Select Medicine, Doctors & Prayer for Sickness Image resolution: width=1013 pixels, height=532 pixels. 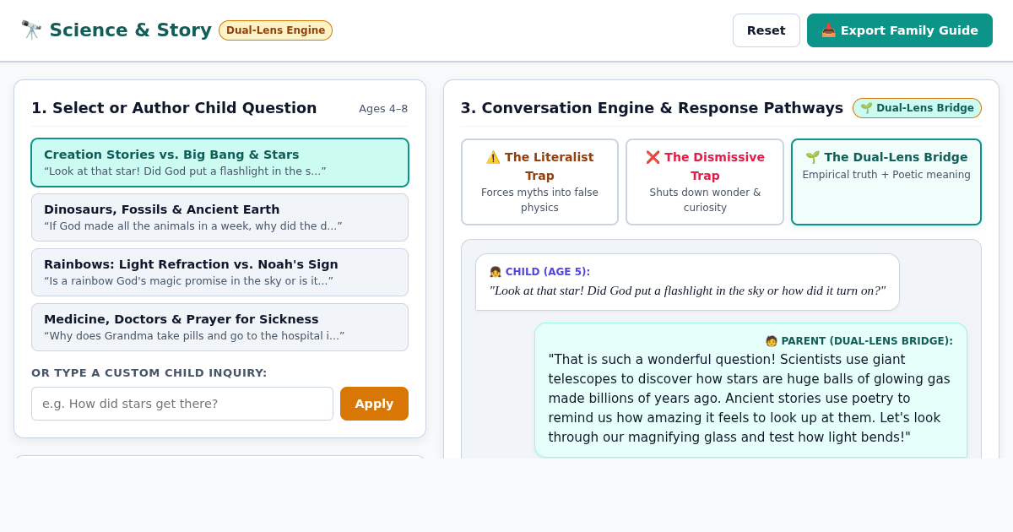(219, 327)
